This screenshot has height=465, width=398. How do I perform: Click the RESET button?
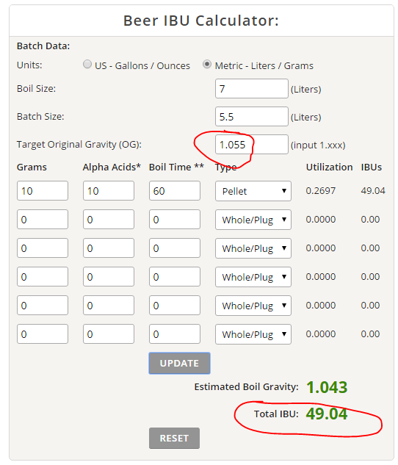(174, 438)
